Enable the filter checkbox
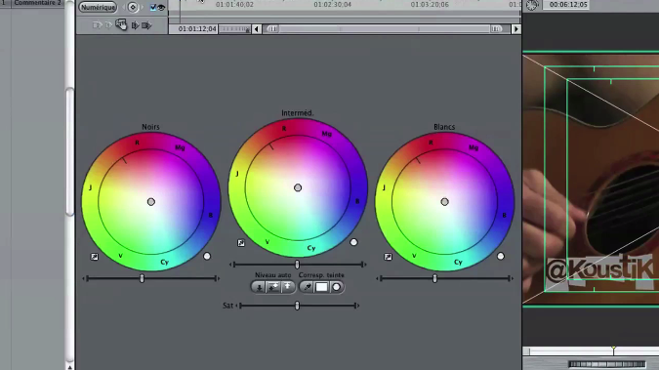659x370 pixels. click(153, 7)
